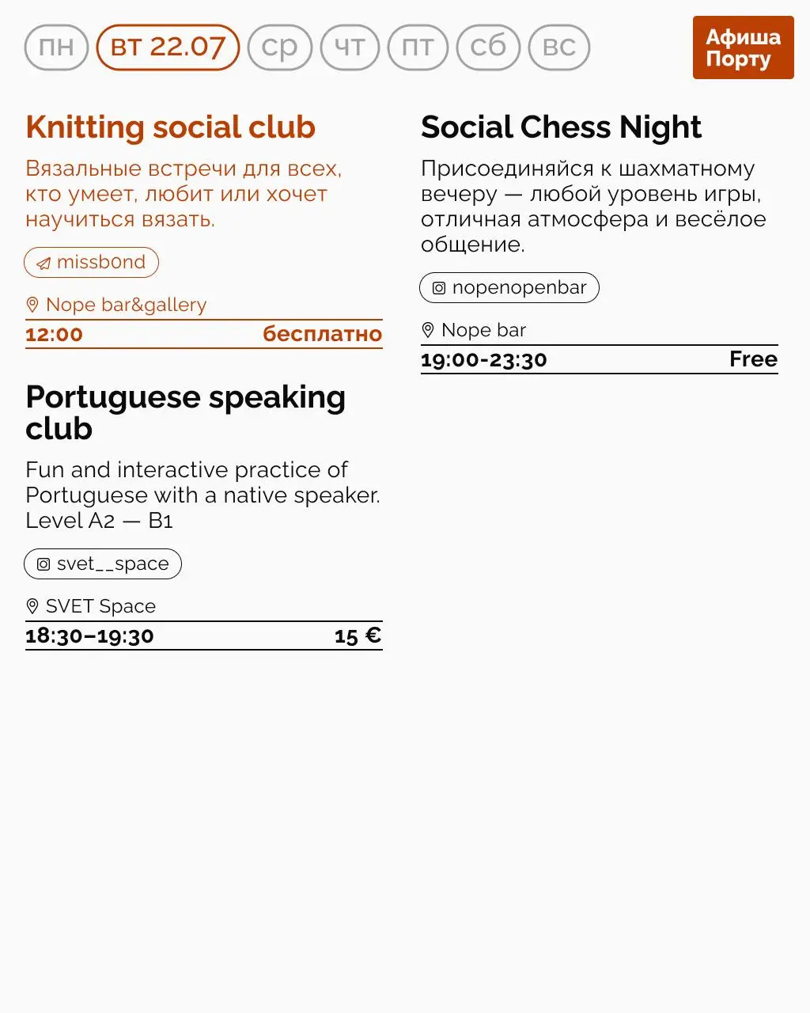Select the Tuesday вт 22.07 tab
Image resolution: width=810 pixels, height=1013 pixels.
(168, 47)
